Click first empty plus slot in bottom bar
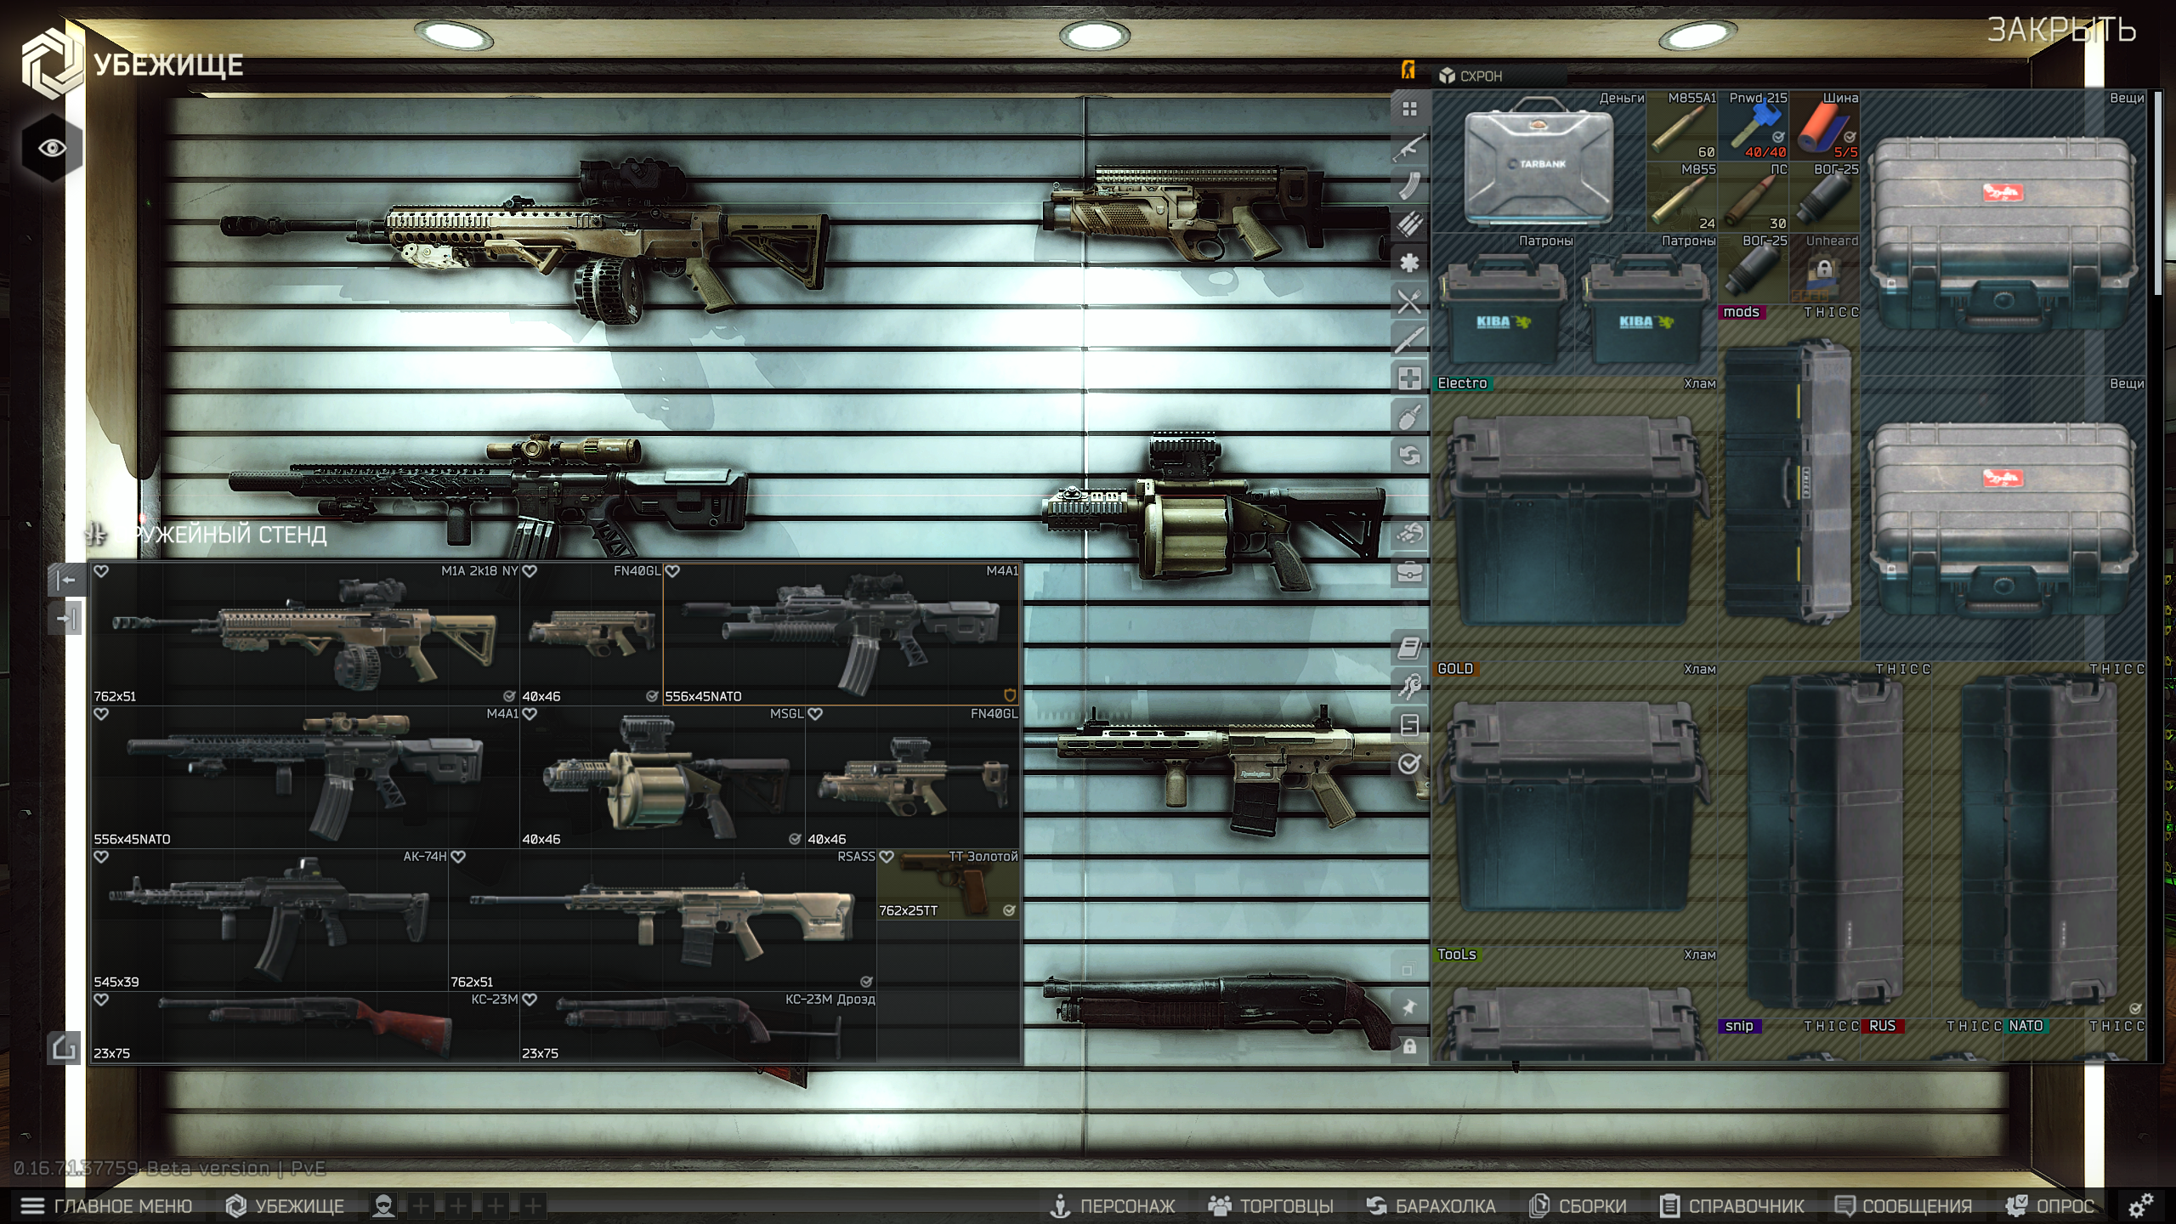 (422, 1205)
